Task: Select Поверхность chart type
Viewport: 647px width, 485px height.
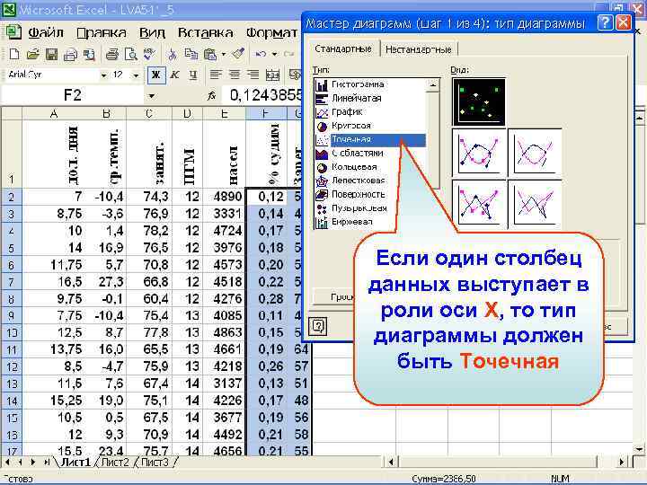Action: pyautogui.click(x=370, y=194)
